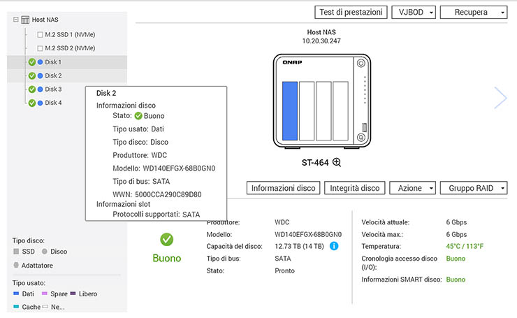The width and height of the screenshot is (517, 318).
Task: Click the blue info icon next to disk capacity
Action: click(334, 246)
